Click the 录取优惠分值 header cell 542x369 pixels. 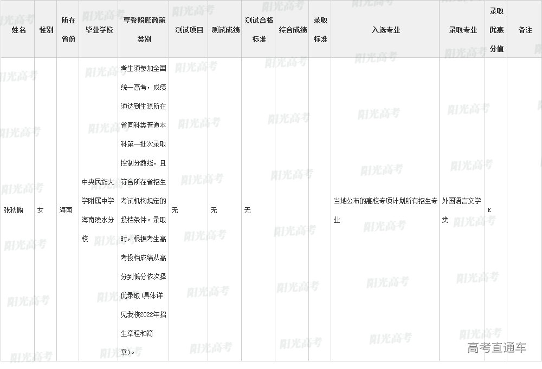click(496, 30)
